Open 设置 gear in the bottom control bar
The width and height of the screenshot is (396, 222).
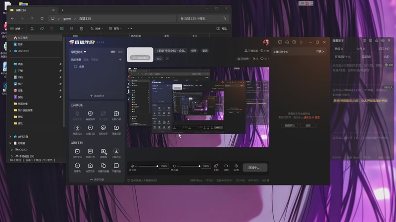236,167
